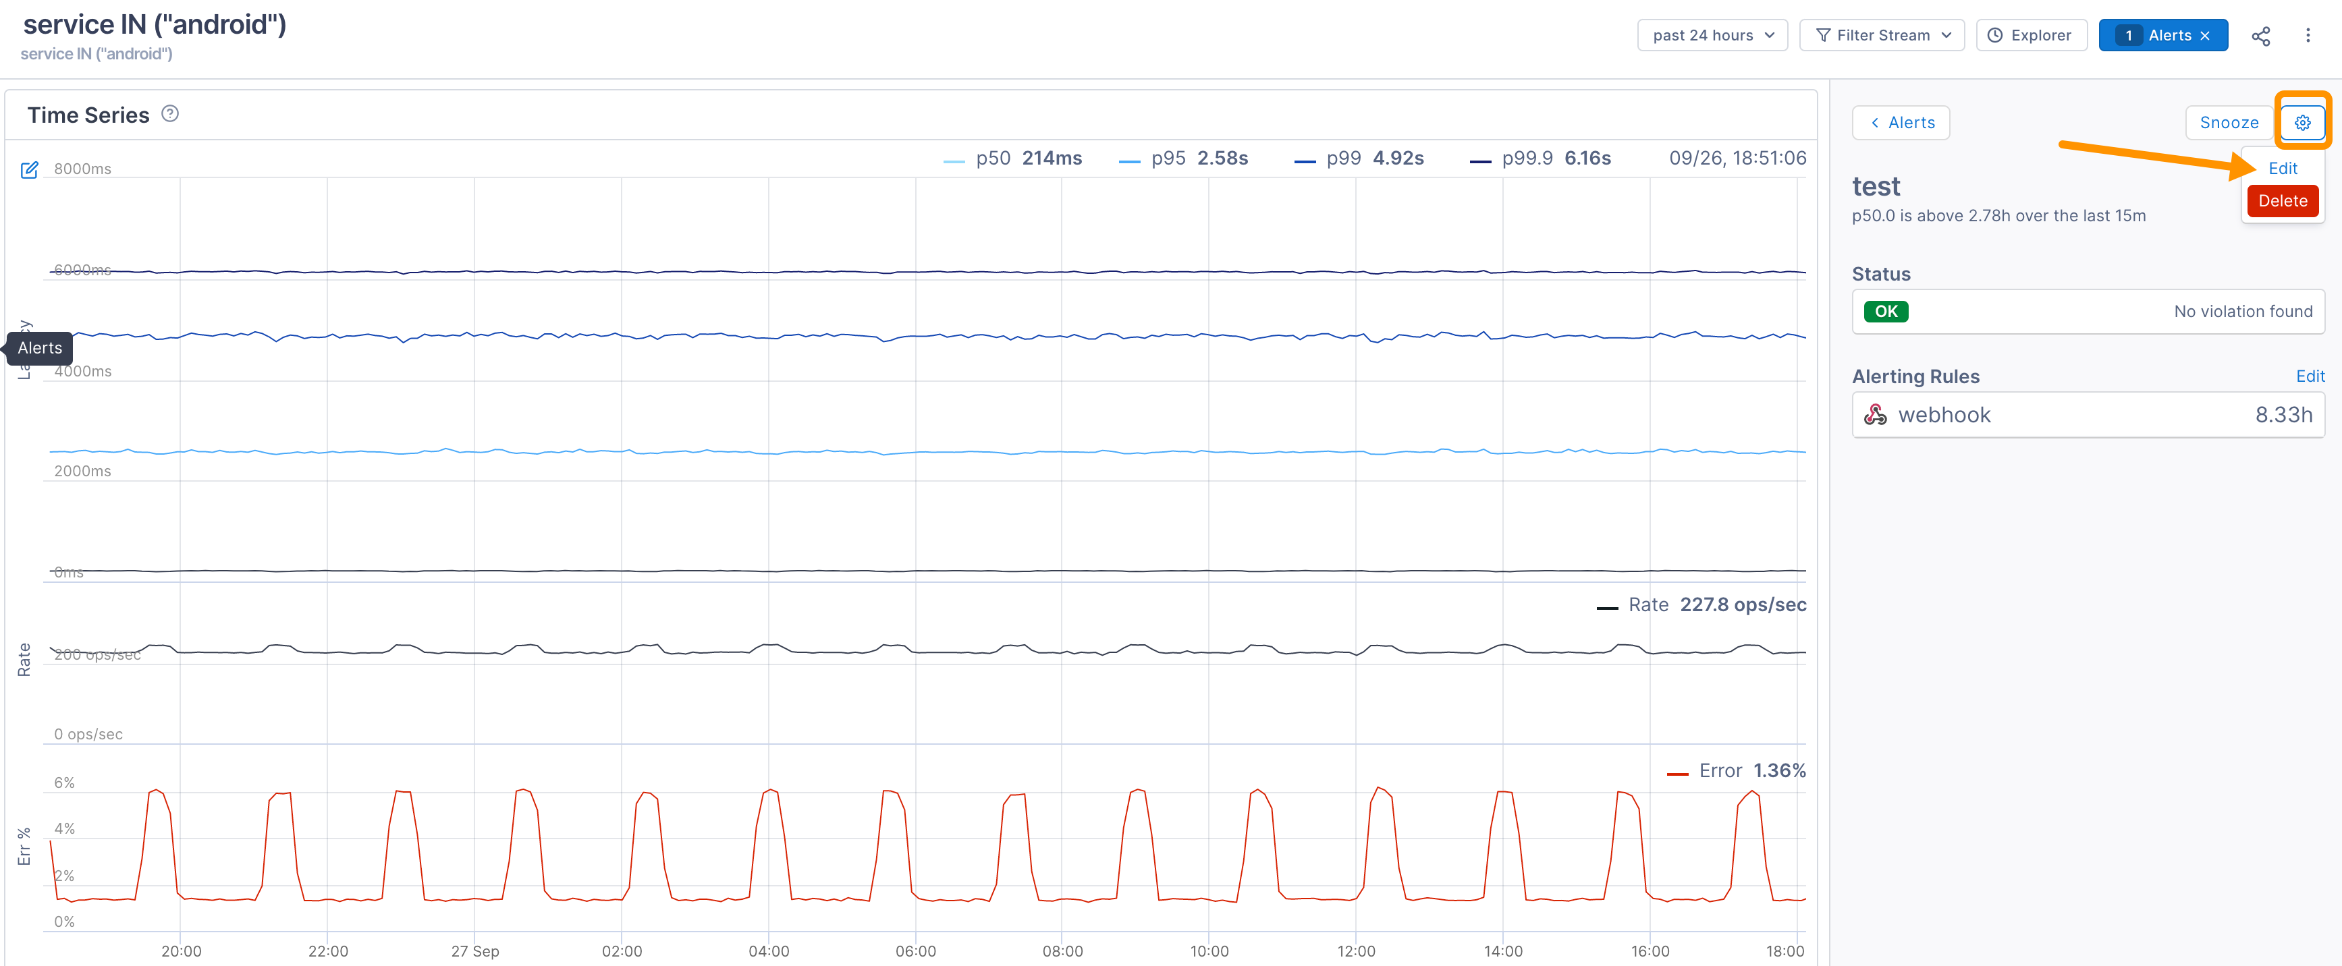Select Edit from the gear menu

pyautogui.click(x=2282, y=168)
